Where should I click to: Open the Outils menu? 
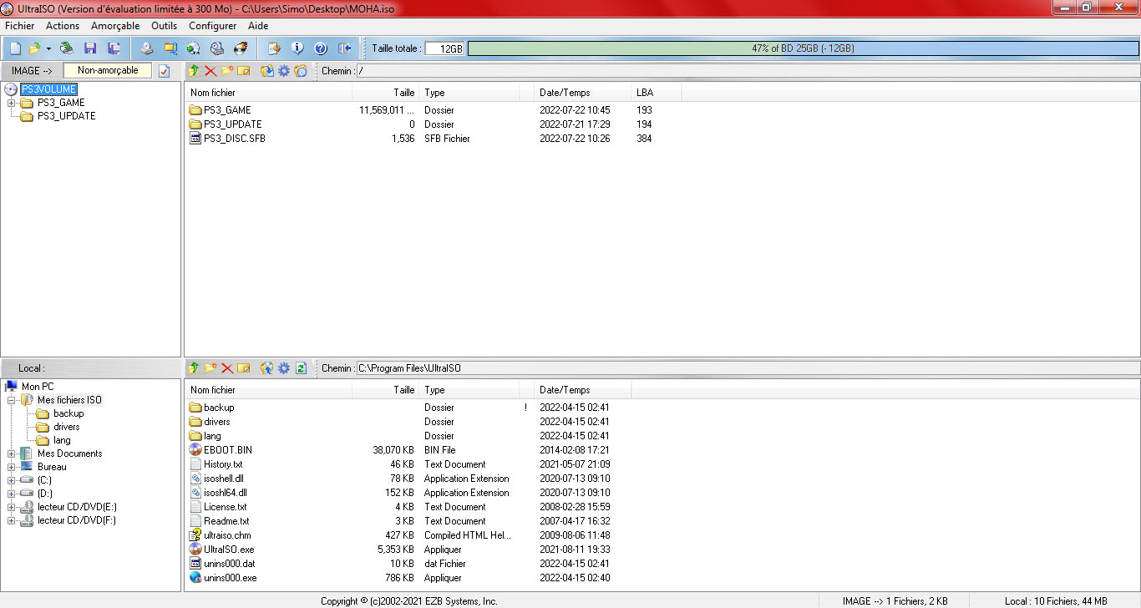pos(164,26)
